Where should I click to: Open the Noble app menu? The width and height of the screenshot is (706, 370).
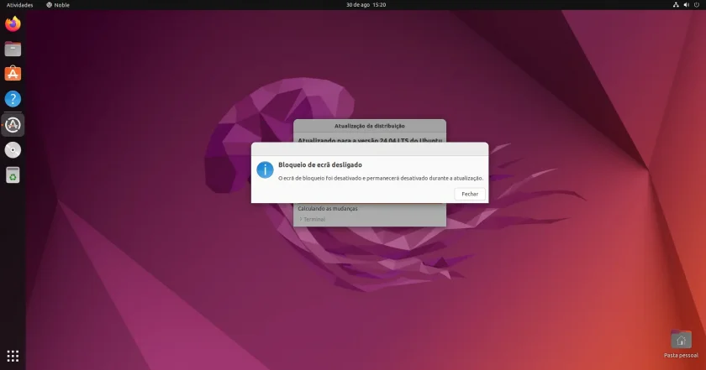click(58, 5)
